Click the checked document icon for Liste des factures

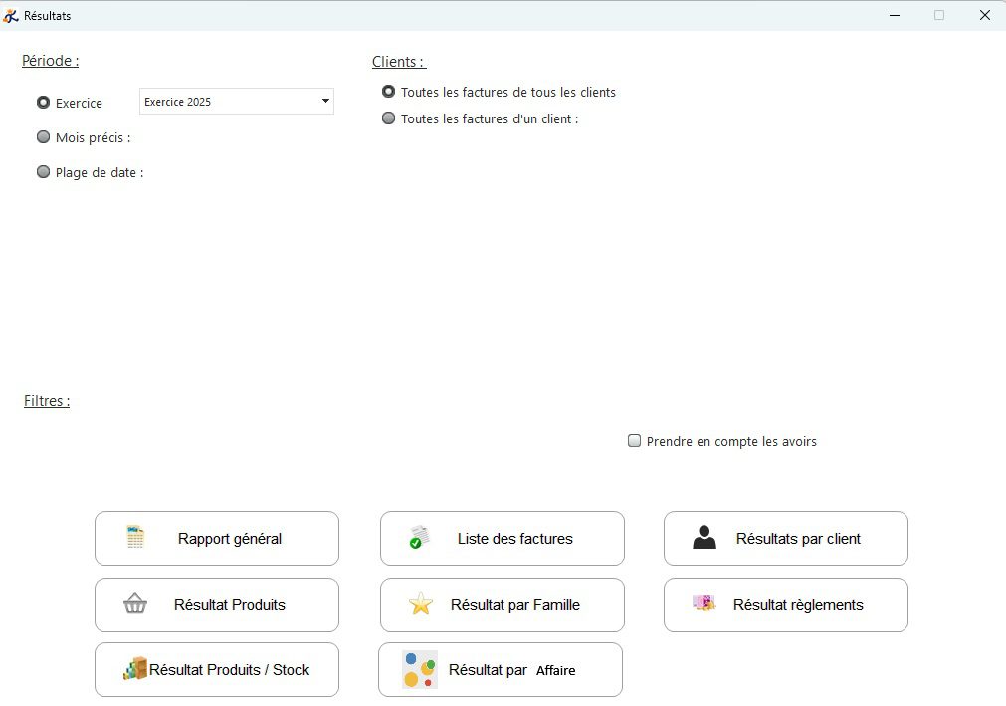(419, 538)
